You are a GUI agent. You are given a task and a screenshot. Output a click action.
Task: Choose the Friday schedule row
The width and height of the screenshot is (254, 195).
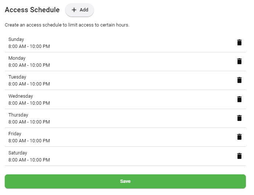pos(110,137)
